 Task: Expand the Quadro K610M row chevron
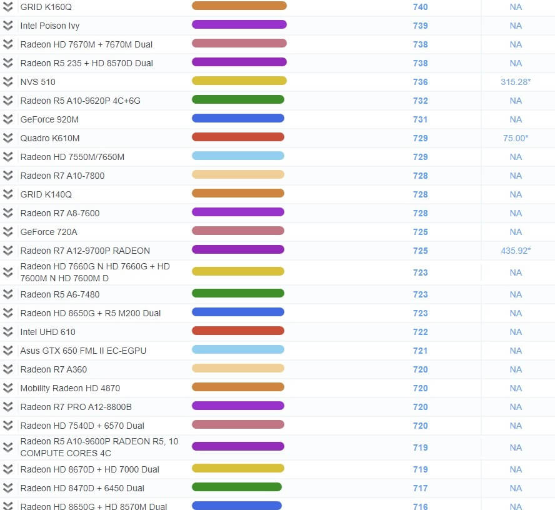pyautogui.click(x=7, y=138)
